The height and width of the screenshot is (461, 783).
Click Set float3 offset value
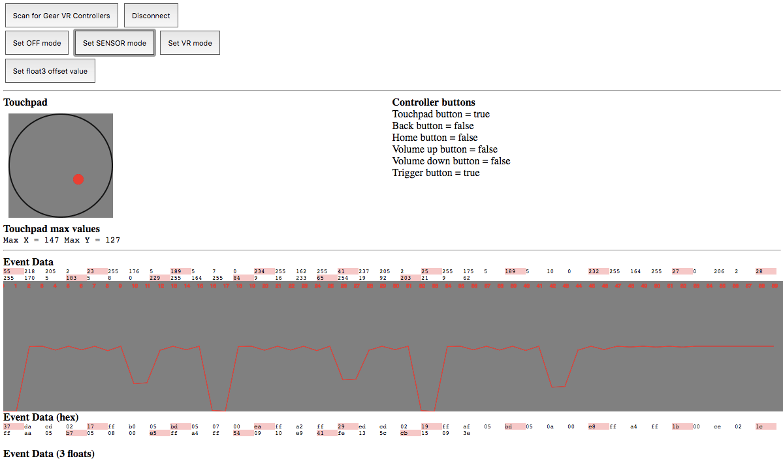click(50, 71)
